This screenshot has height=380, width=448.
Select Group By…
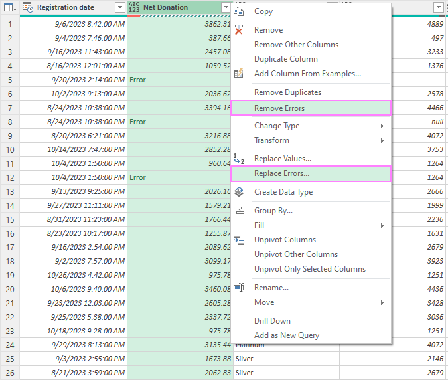pos(311,211)
